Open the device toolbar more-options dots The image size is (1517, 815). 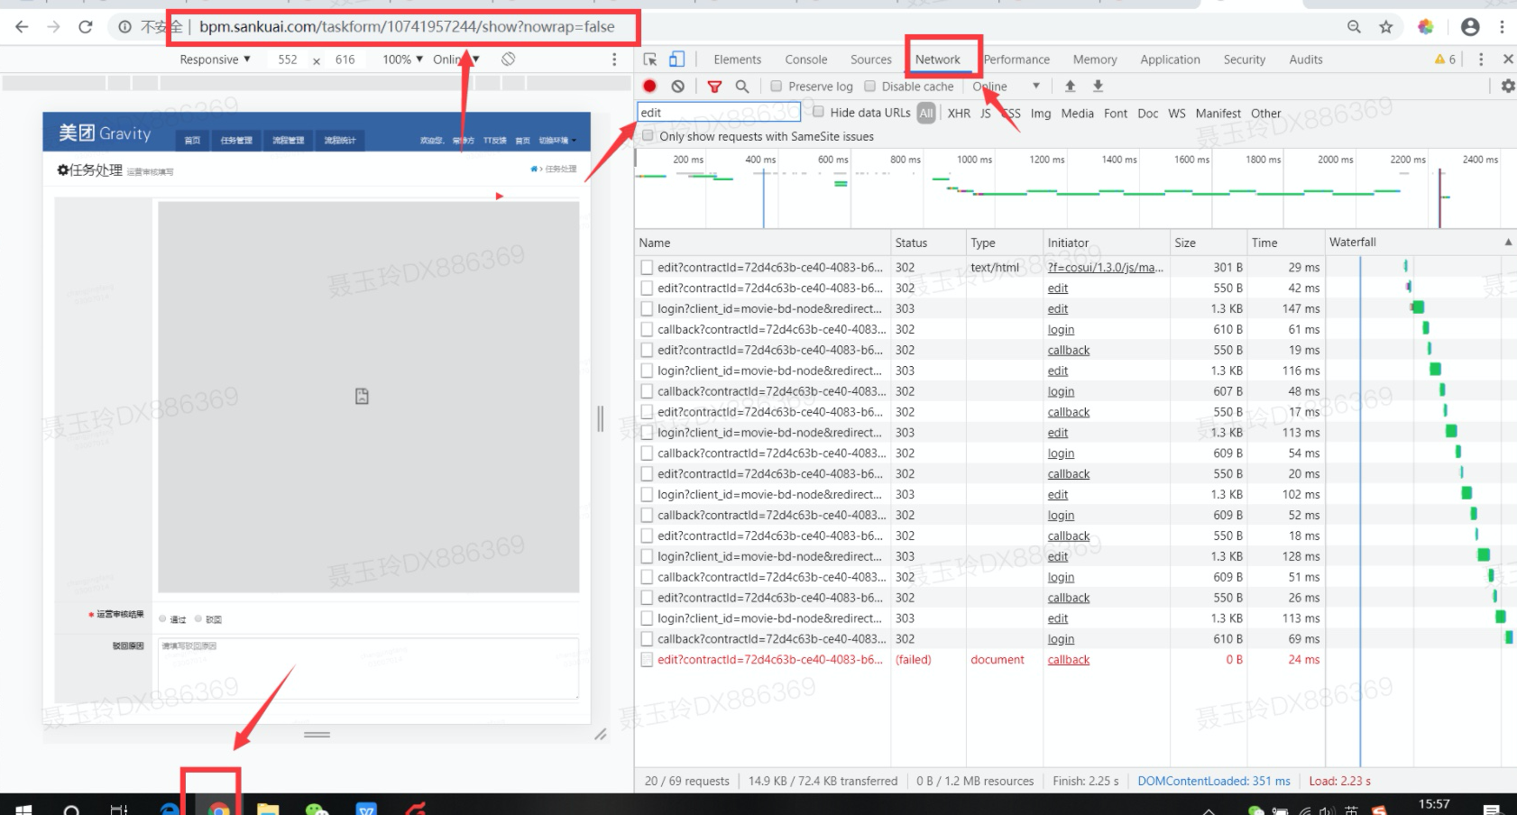614,60
